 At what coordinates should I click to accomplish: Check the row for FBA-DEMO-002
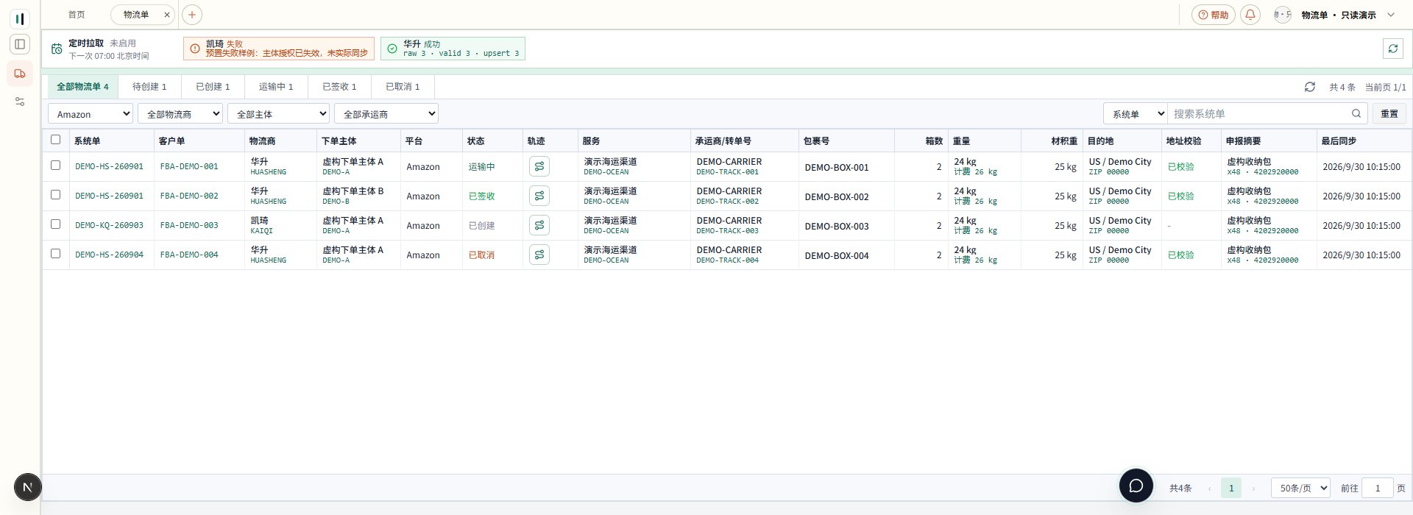coord(55,195)
